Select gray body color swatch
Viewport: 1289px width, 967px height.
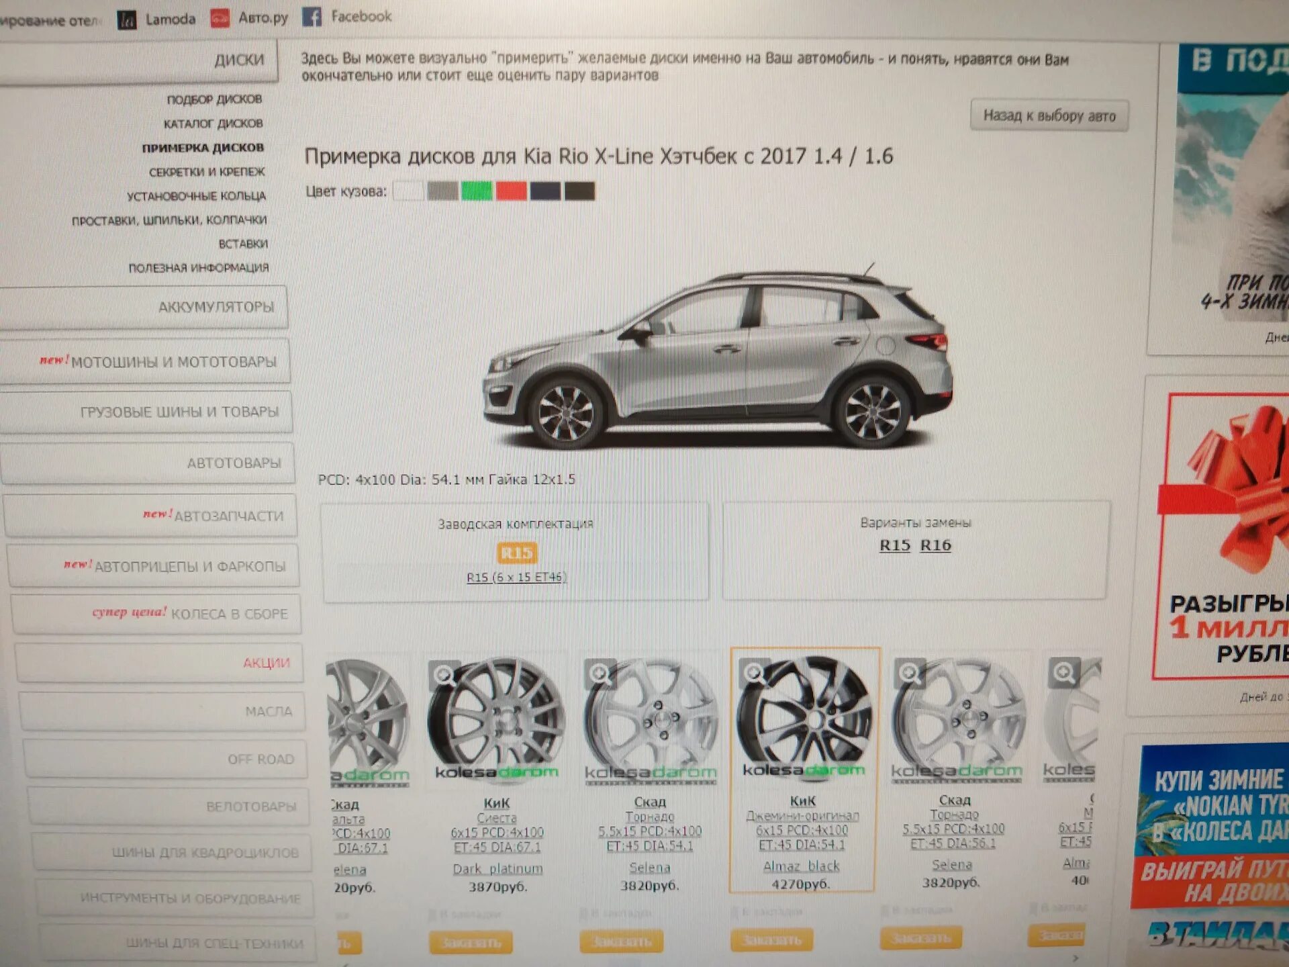point(442,191)
